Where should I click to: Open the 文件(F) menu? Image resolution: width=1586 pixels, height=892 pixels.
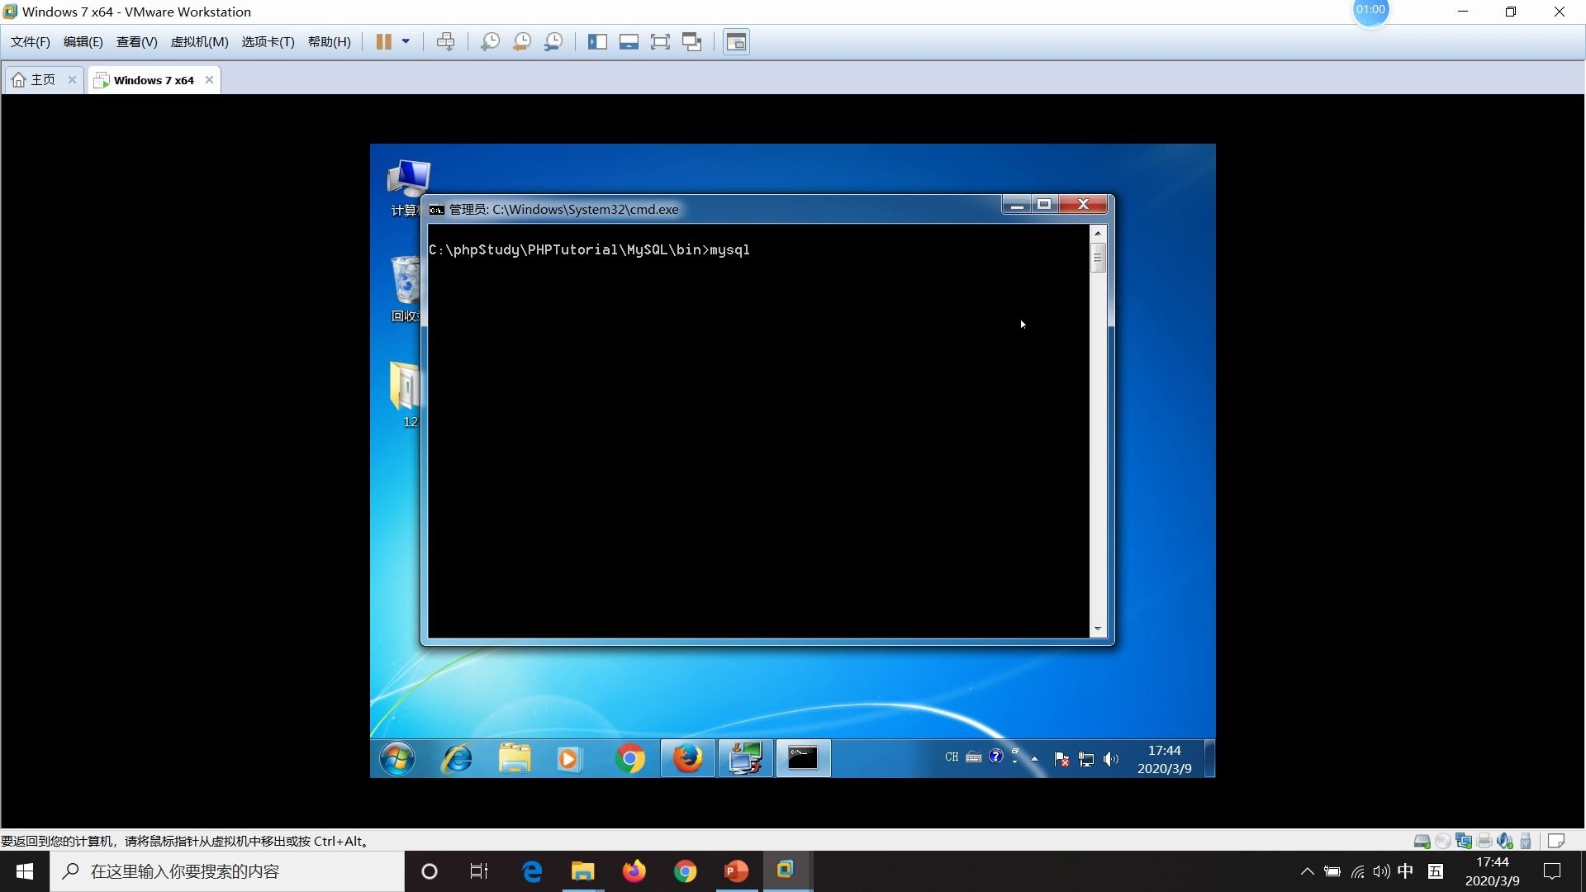pyautogui.click(x=31, y=42)
